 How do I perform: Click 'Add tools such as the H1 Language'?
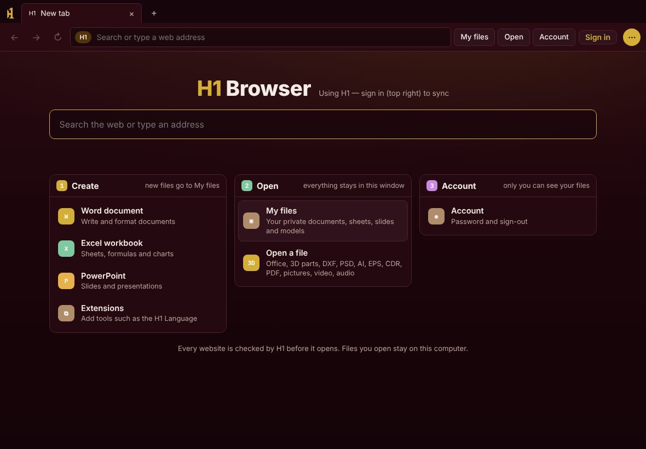[x=139, y=319]
